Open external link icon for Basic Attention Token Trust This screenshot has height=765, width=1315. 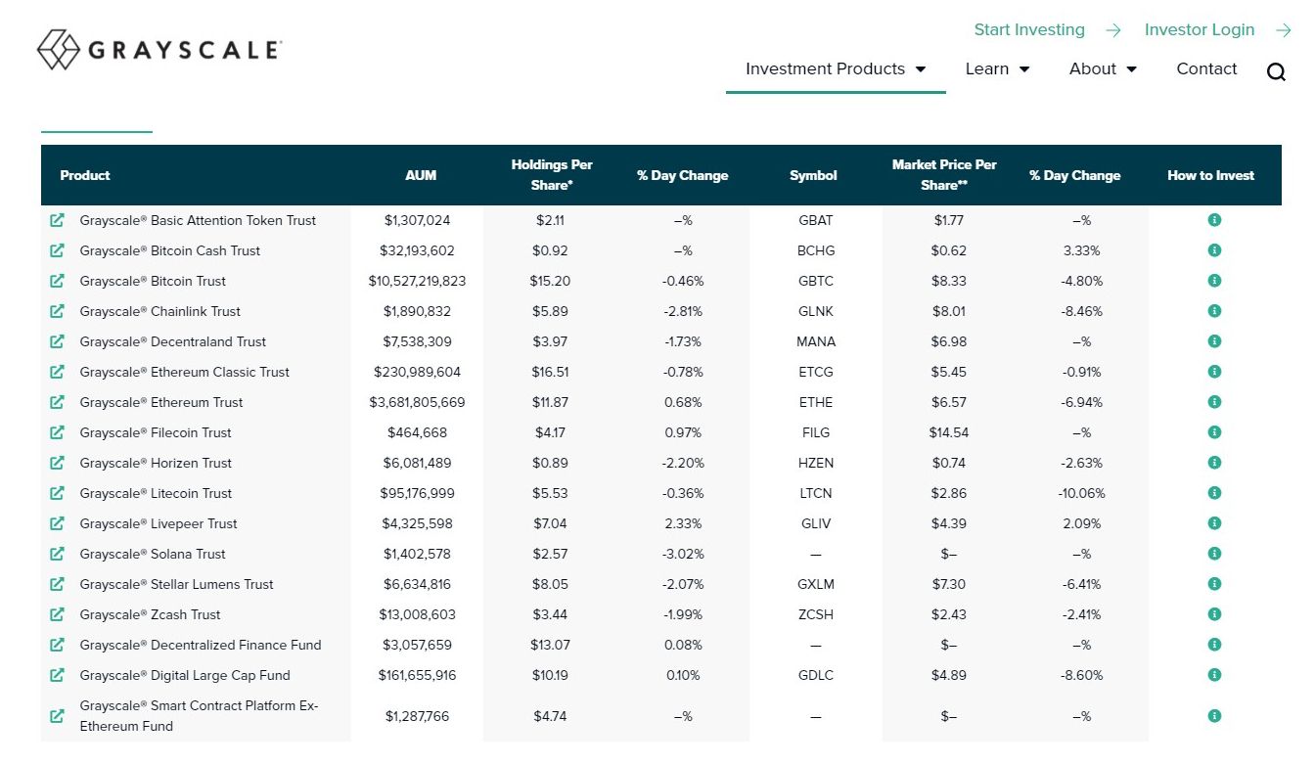click(x=57, y=220)
